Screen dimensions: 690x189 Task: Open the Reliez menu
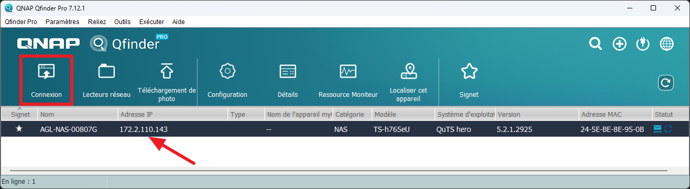point(97,21)
